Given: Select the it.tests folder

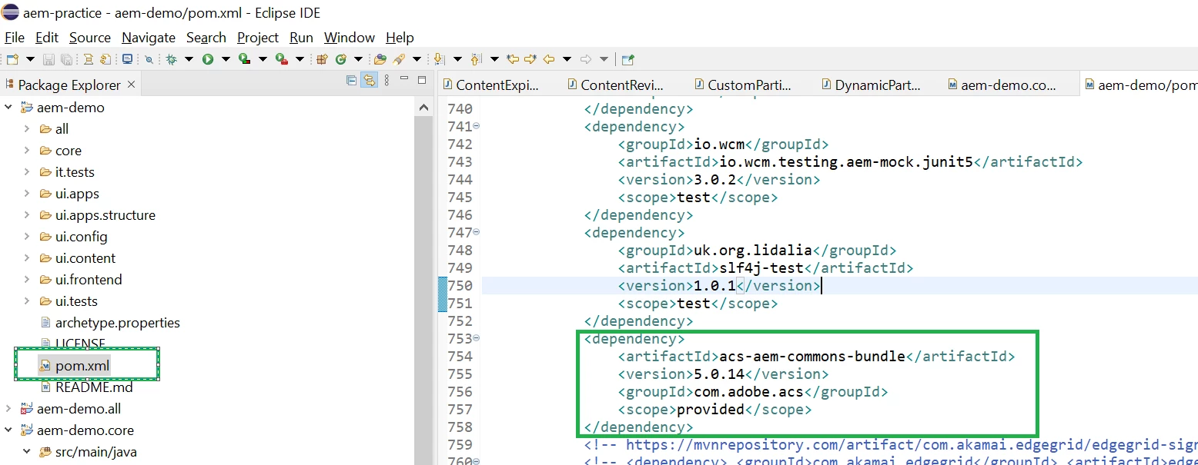Looking at the screenshot, I should pos(75,172).
